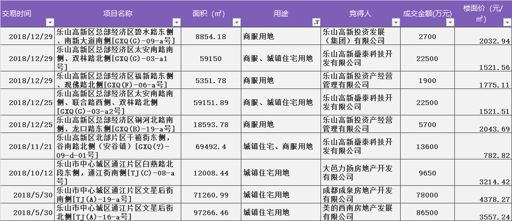This screenshot has height=221, width=512.
Task: Select transaction amount cell 5700
Action: point(427,124)
